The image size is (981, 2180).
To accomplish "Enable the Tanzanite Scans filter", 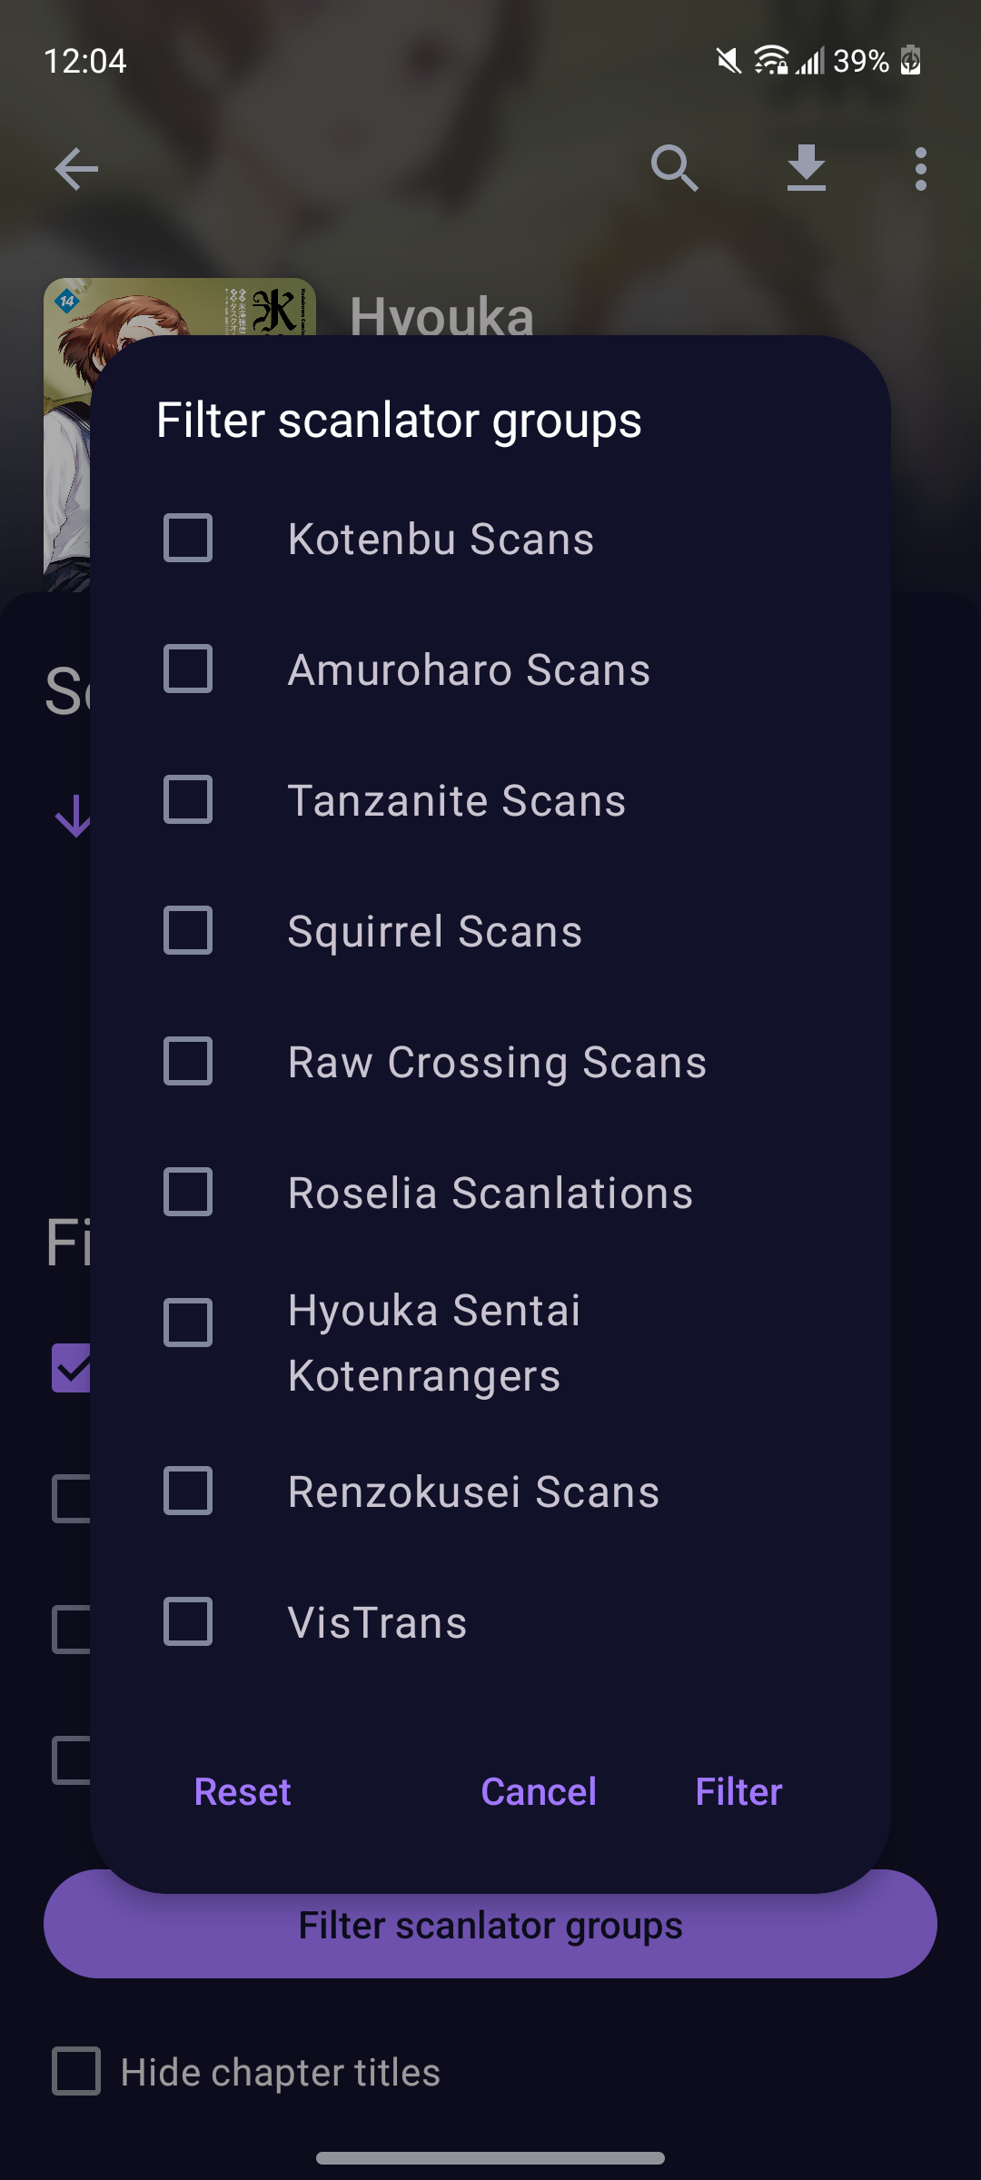I will (187, 800).
